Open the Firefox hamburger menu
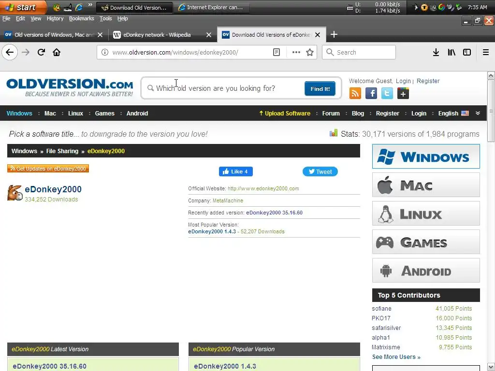Screen dimensions: 495x371 pos(486,52)
